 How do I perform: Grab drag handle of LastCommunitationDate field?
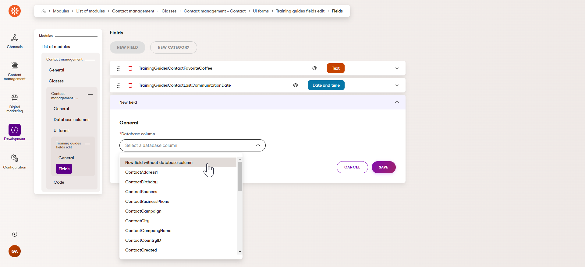pos(118,85)
